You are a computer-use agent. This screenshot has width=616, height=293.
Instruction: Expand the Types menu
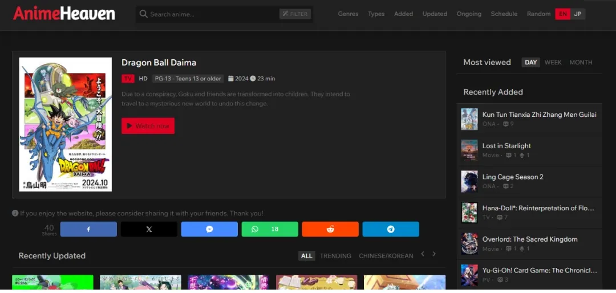[x=376, y=14]
